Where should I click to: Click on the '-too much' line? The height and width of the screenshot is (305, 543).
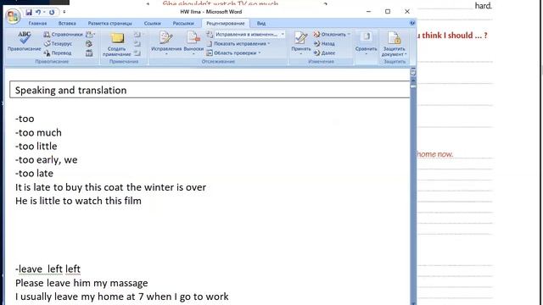click(x=38, y=132)
